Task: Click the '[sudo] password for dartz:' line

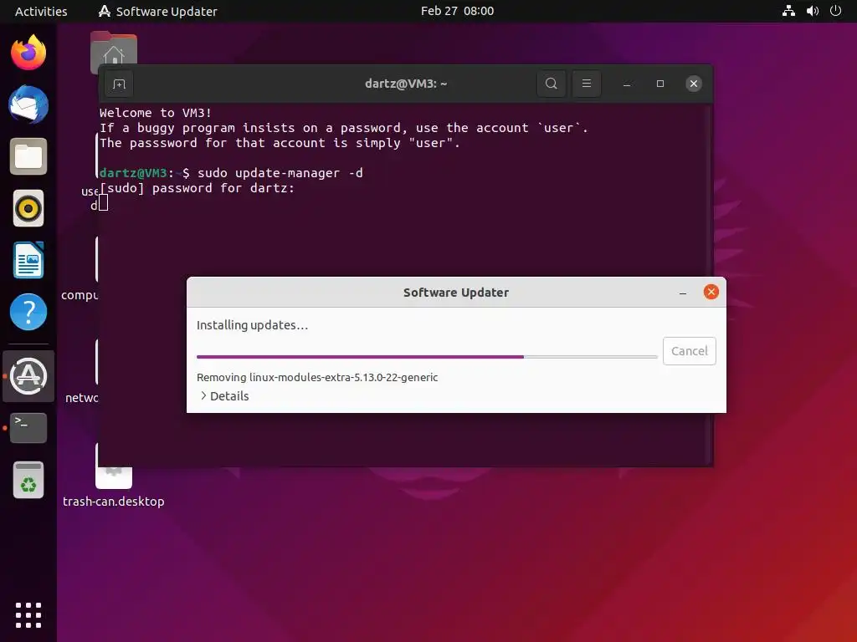Action: 197,188
